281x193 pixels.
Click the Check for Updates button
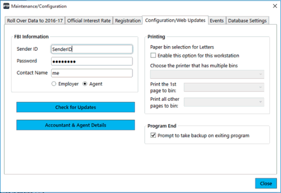click(x=76, y=107)
